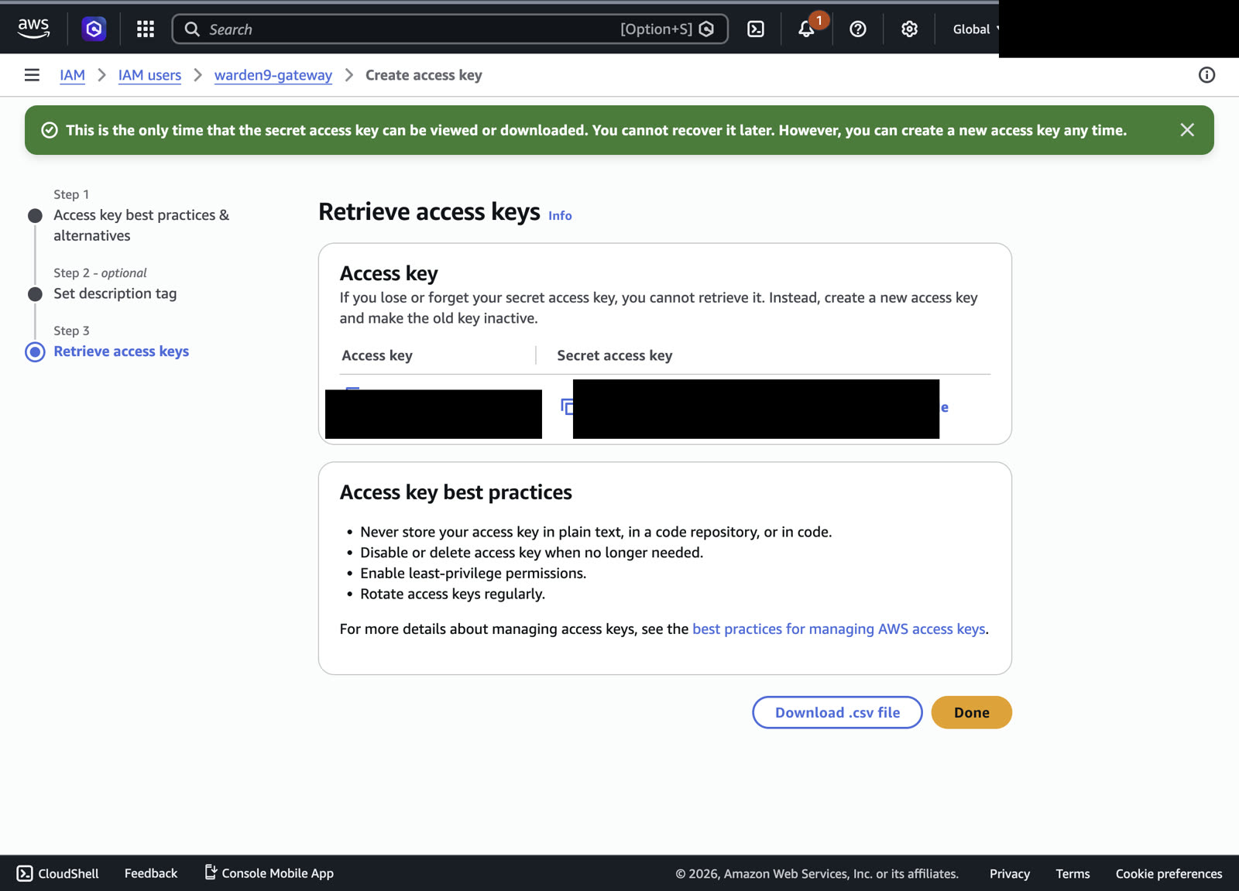
Task: Click the 'Never store your access key' bullet text
Action: point(596,532)
